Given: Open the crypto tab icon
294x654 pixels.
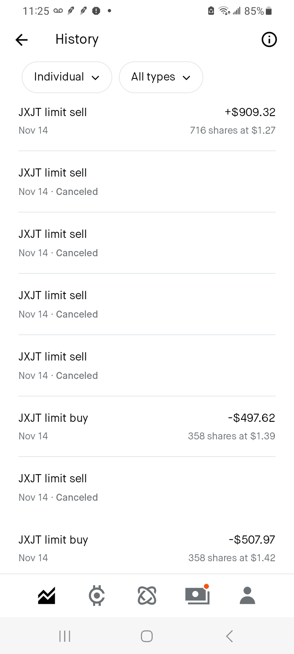Looking at the screenshot, I should pos(97,596).
